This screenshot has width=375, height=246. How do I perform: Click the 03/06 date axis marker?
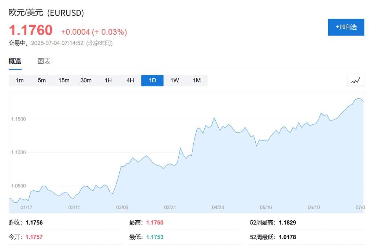[122, 208]
